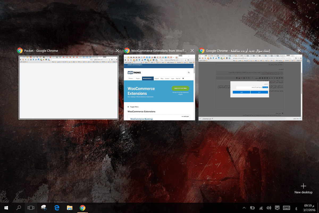Viewport: 319px width, 213px height.
Task: Close the WooCommerce Extensions window thumbnail
Action: 192,51
